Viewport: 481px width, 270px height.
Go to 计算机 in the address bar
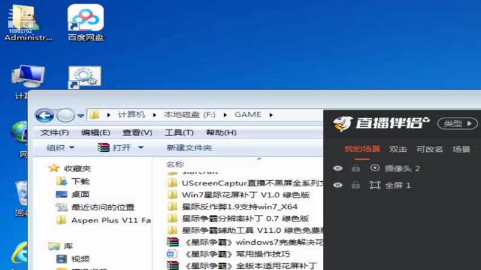131,115
